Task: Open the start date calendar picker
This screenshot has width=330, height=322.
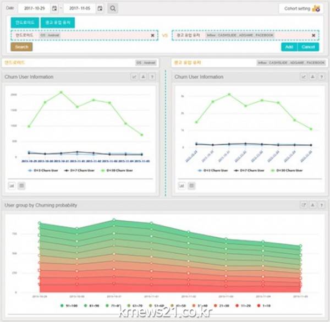Action: pos(54,9)
